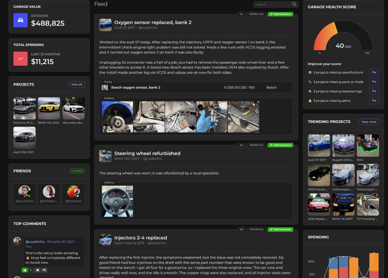388x278 pixels.
Task: Fix projects missing expense logs
Action: click(x=374, y=91)
